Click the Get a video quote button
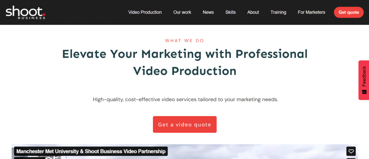The width and height of the screenshot is (369, 159). (185, 125)
